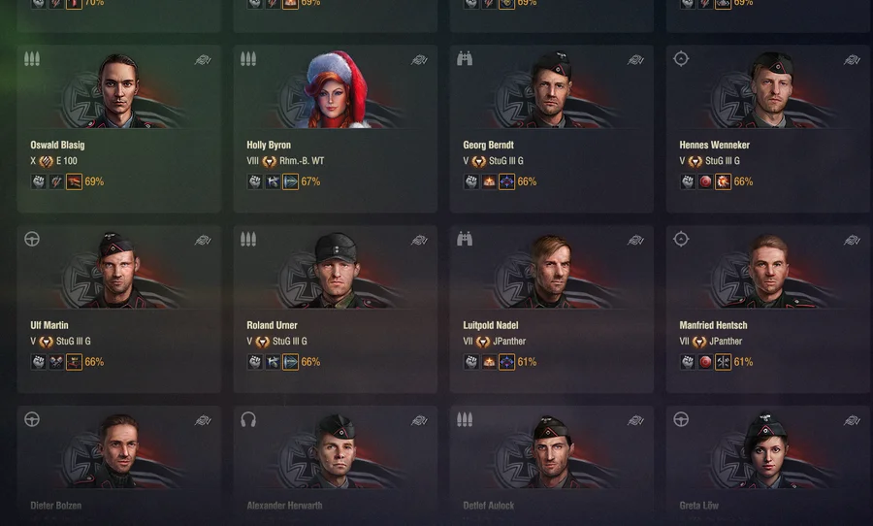Open Manfried Hentsch crew name
The width and height of the screenshot is (873, 526).
[x=713, y=325]
